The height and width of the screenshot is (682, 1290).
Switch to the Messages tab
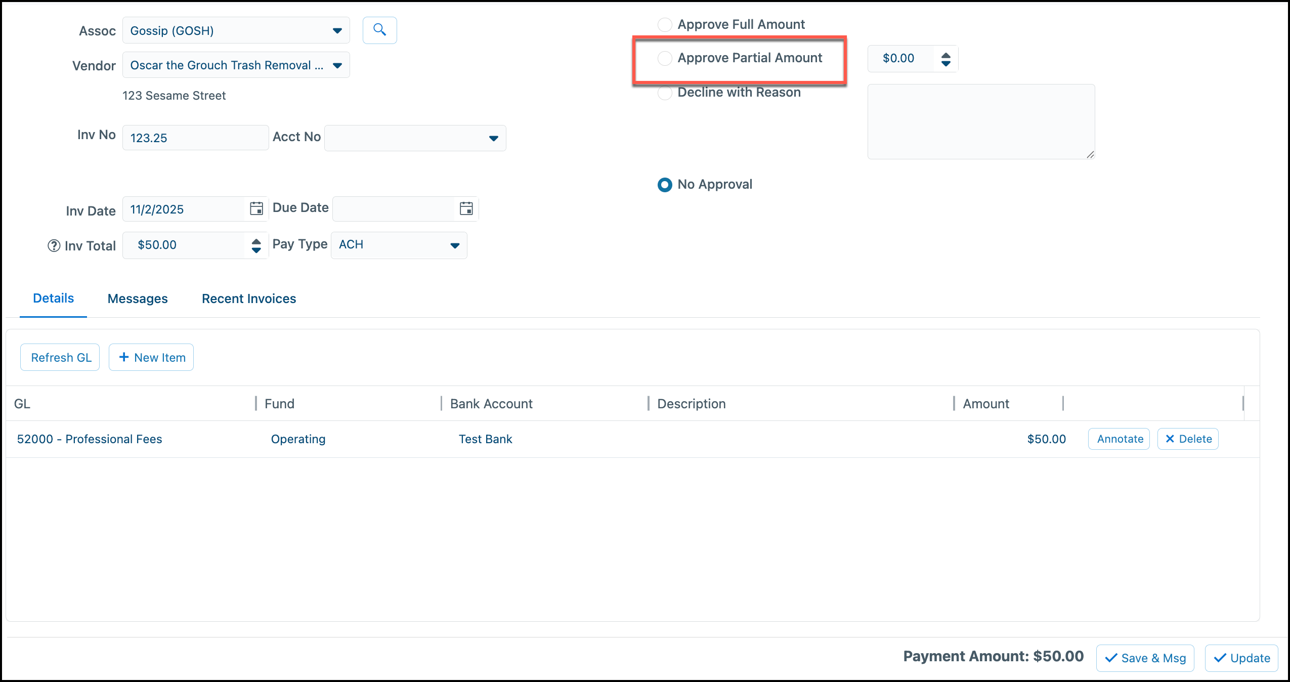point(138,299)
